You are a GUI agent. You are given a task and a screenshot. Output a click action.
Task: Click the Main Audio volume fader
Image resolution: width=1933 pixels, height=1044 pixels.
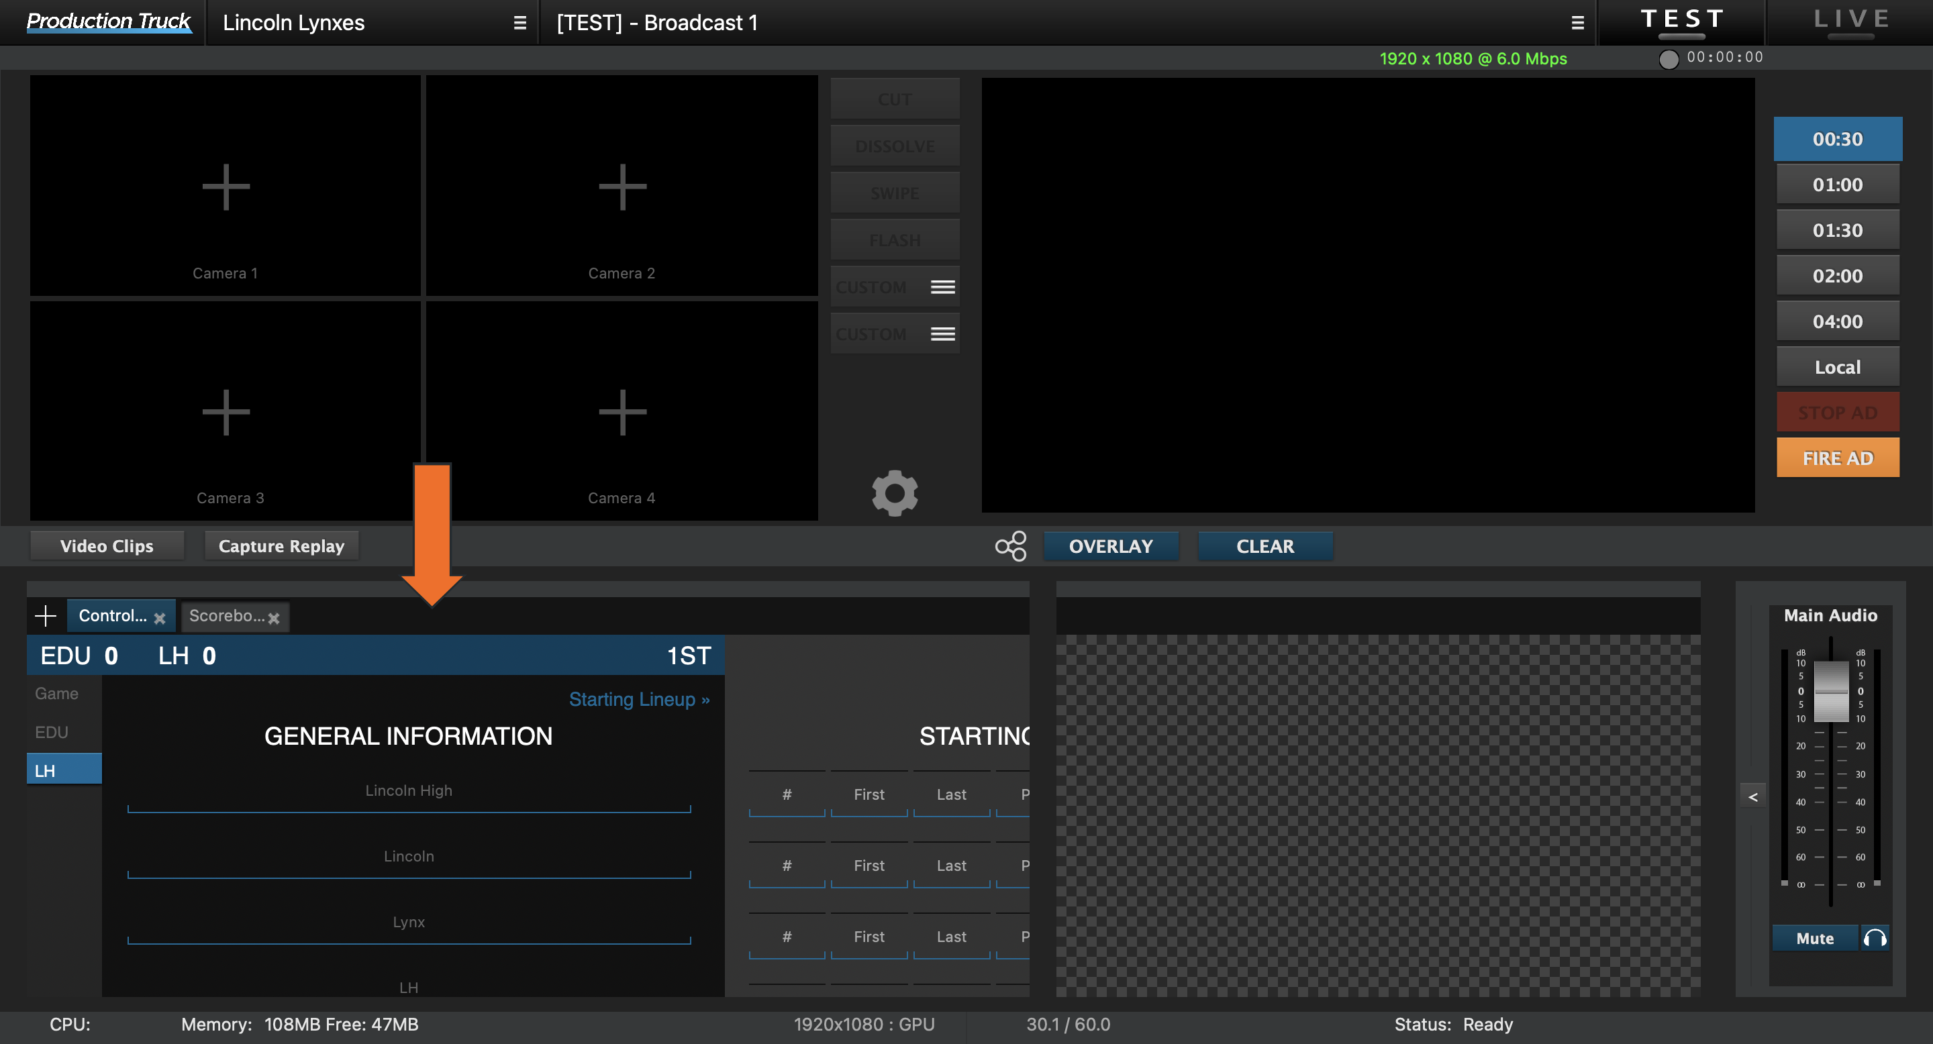(1831, 691)
